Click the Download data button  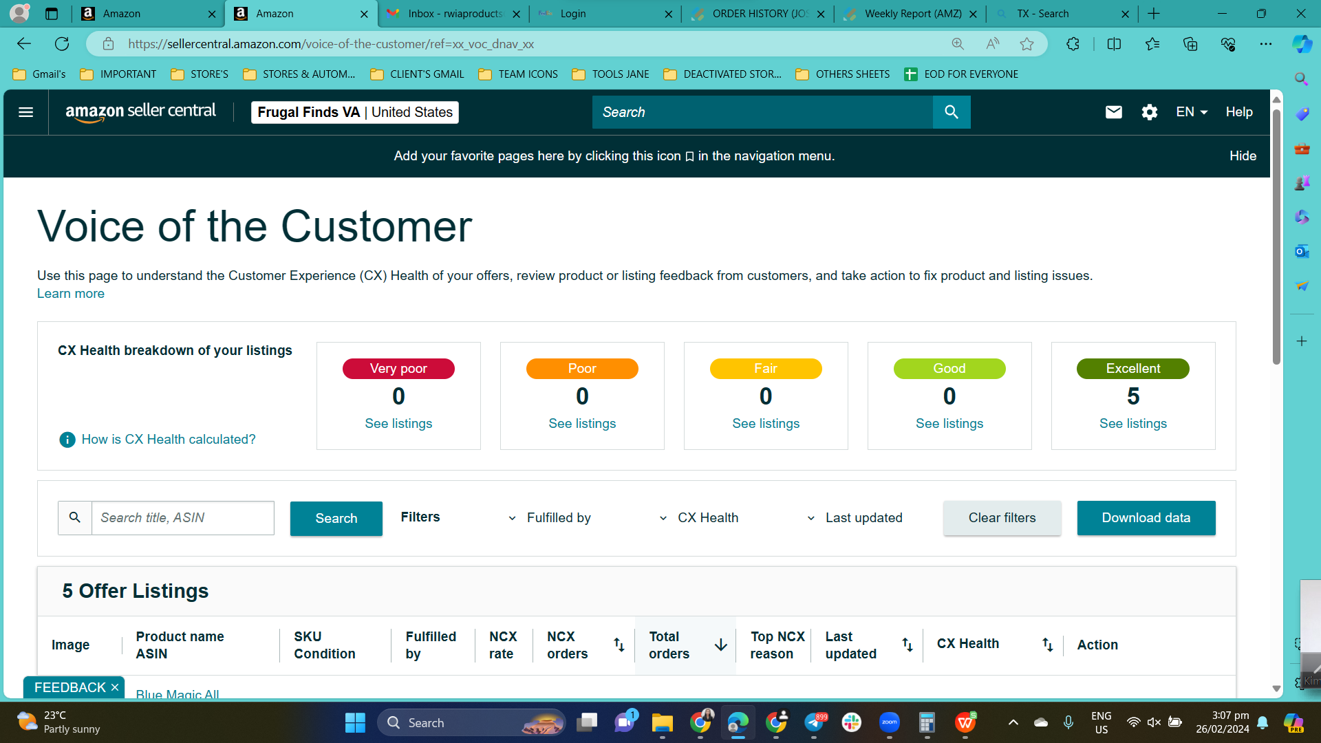coord(1146,518)
